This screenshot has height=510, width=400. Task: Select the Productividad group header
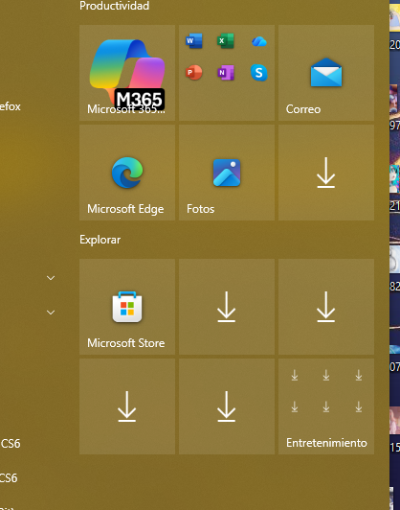(114, 6)
